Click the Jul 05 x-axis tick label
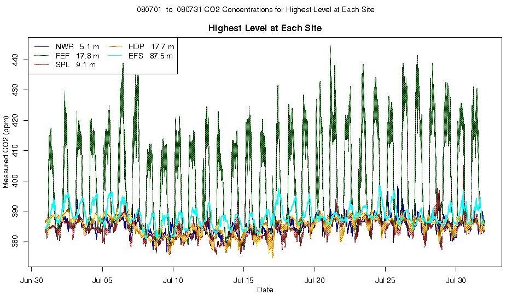Image resolution: width=512 pixels, height=295 pixels. click(x=102, y=281)
